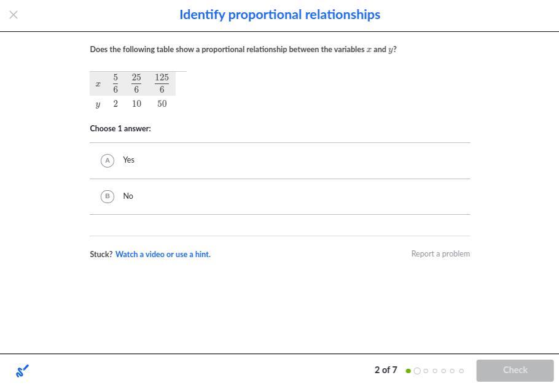This screenshot has width=559, height=386.
Task: Select answer choice B No
Action: pos(107,196)
